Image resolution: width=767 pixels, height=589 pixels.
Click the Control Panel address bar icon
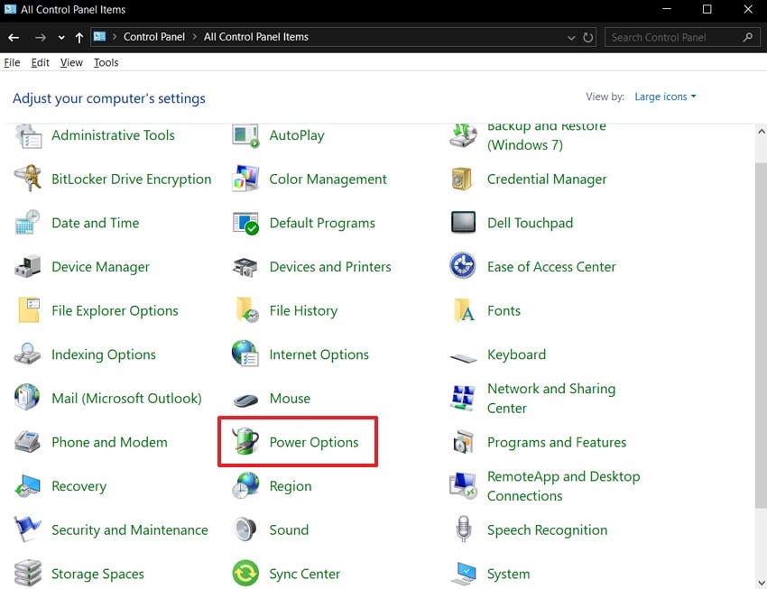click(100, 37)
